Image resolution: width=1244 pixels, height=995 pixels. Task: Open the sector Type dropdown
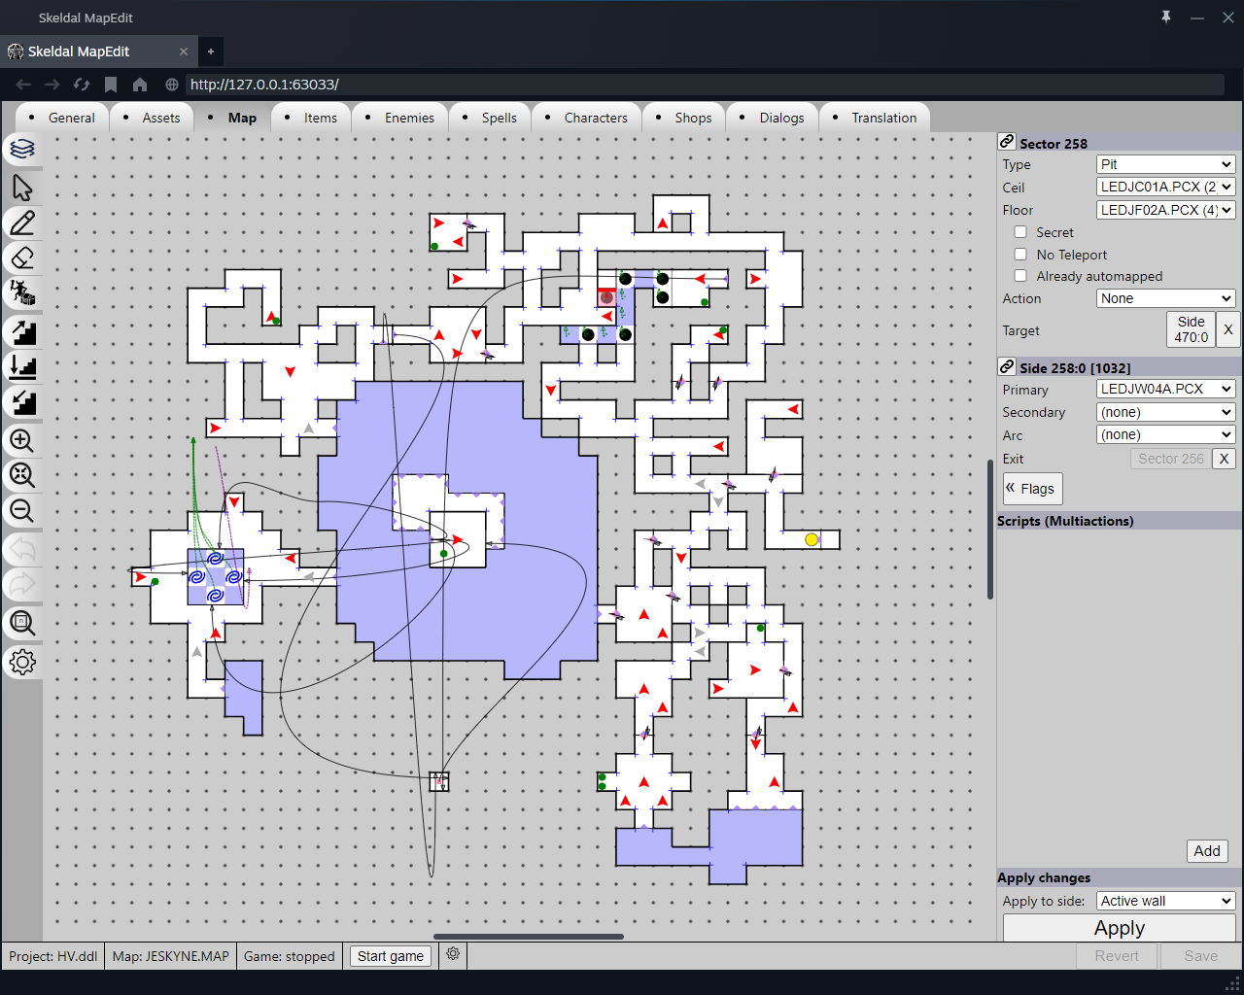pos(1165,164)
